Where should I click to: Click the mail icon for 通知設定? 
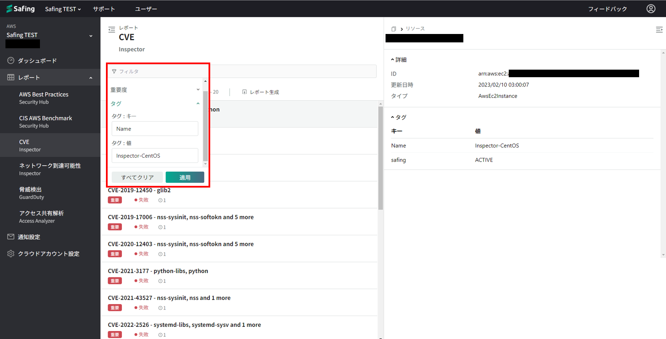[x=11, y=237]
